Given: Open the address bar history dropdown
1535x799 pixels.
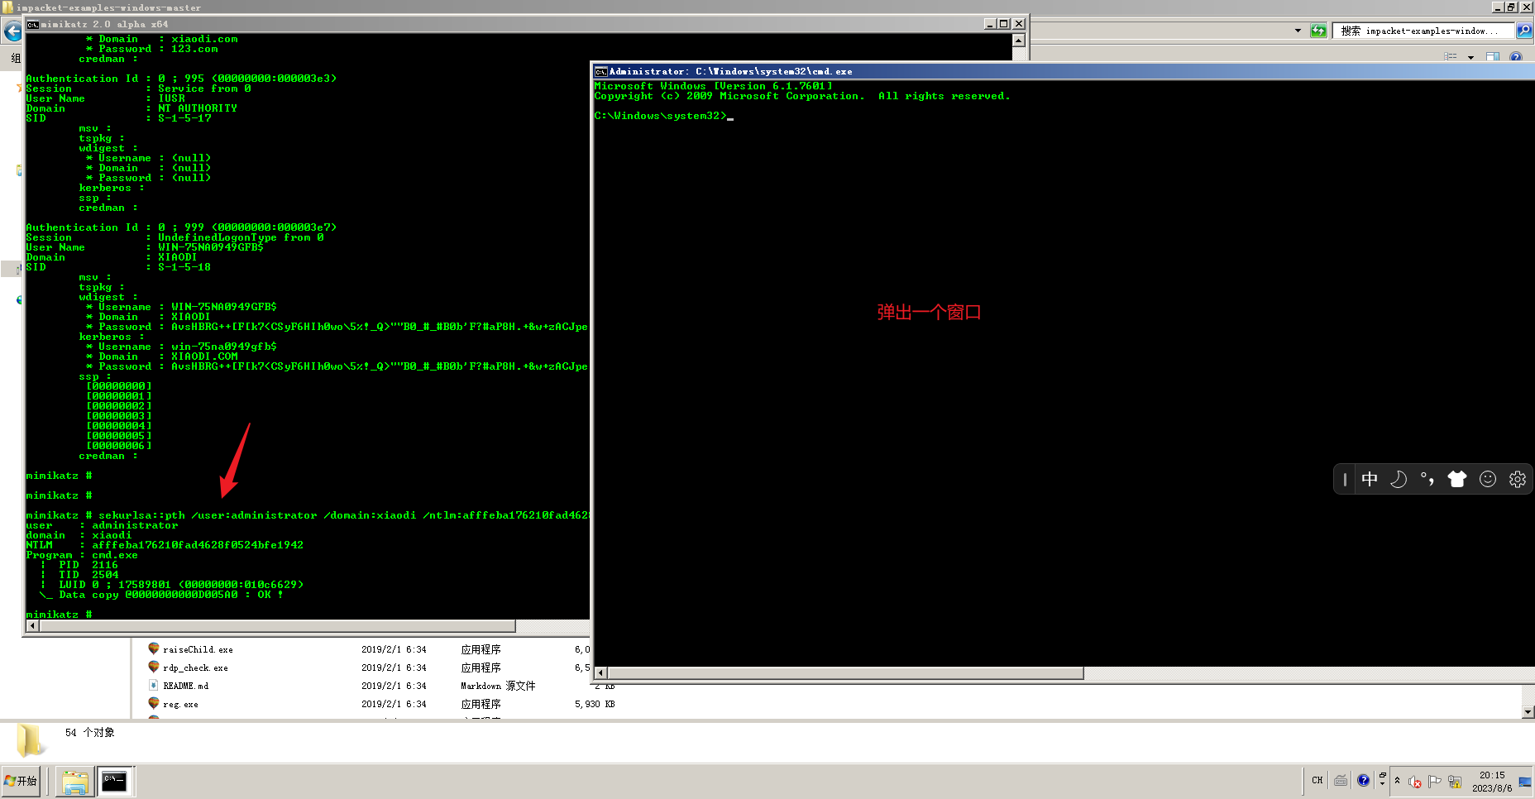Looking at the screenshot, I should point(1298,31).
